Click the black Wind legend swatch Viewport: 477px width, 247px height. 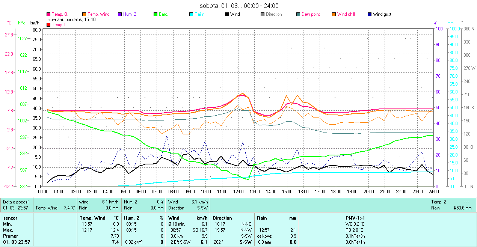click(227, 14)
